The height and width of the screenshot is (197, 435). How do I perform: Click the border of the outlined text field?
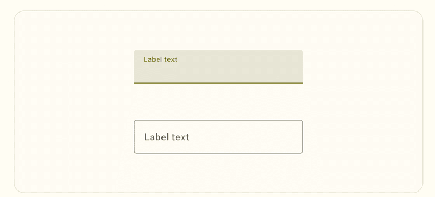(x=219, y=120)
